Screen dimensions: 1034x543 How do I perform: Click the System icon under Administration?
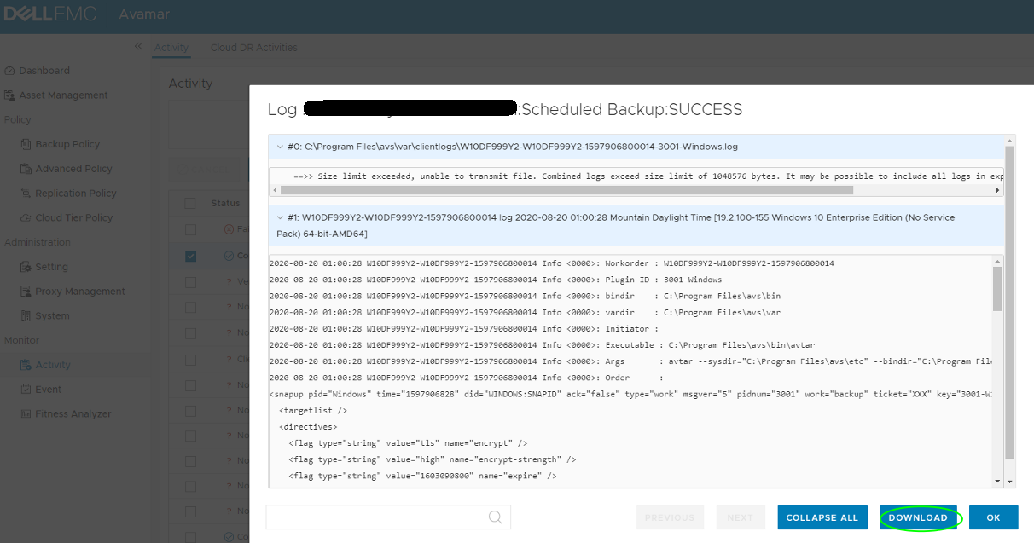pos(26,315)
